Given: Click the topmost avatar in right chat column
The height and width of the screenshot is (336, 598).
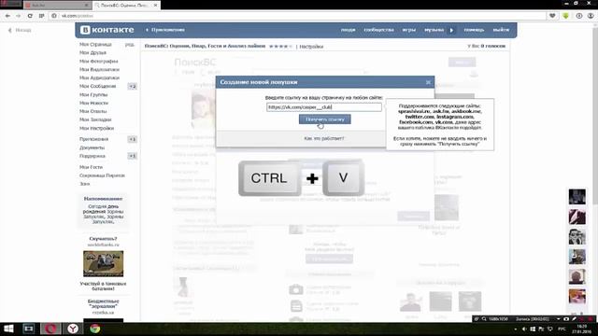Looking at the screenshot, I should pos(577,197).
